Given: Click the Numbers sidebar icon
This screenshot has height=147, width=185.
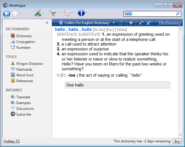Looking at the screenshot, I should click(13, 47).
